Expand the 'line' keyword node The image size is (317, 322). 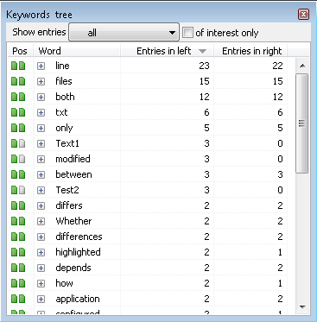coord(41,66)
